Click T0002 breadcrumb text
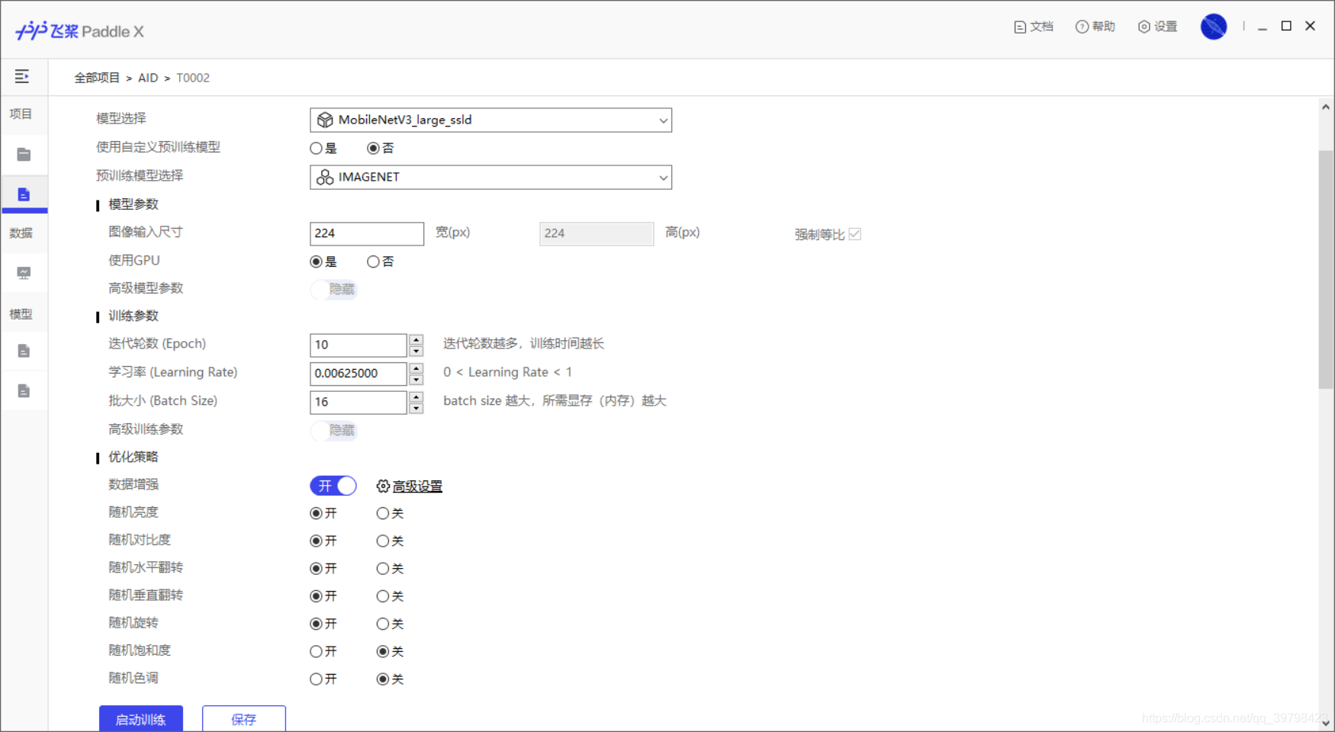This screenshot has width=1335, height=732. click(193, 78)
